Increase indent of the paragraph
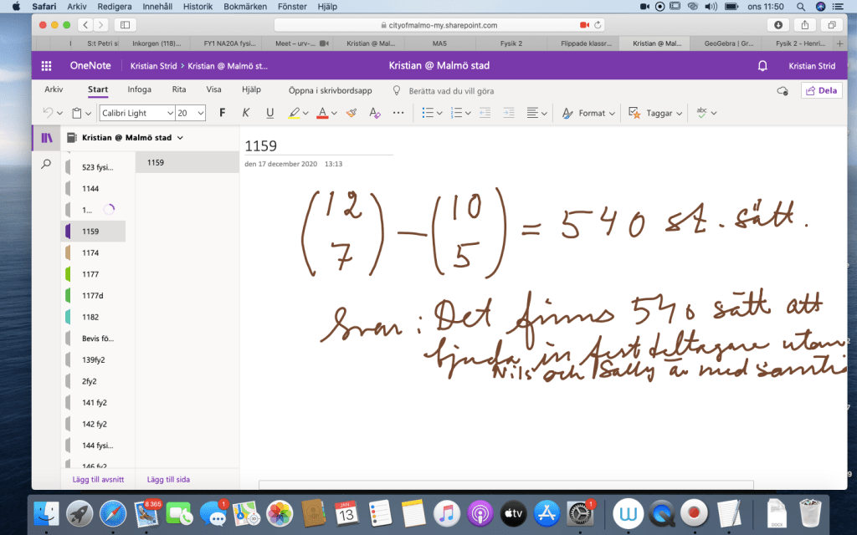The height and width of the screenshot is (535, 857). [507, 113]
